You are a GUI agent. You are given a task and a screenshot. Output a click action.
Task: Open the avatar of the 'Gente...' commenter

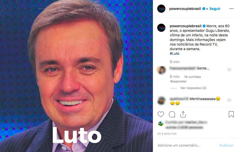(161, 70)
